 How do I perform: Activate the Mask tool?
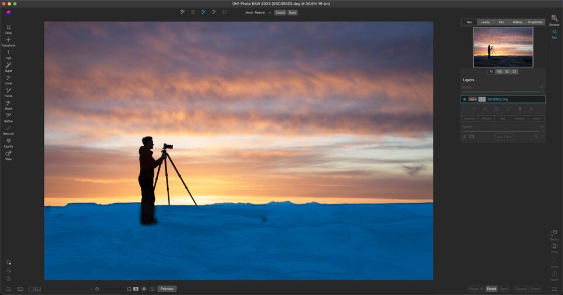[8, 104]
